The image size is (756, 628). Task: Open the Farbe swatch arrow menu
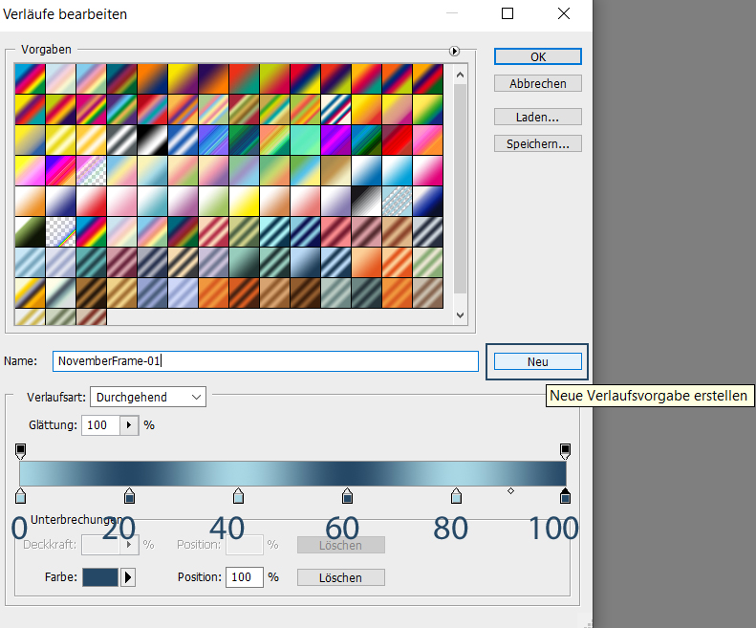click(x=128, y=577)
